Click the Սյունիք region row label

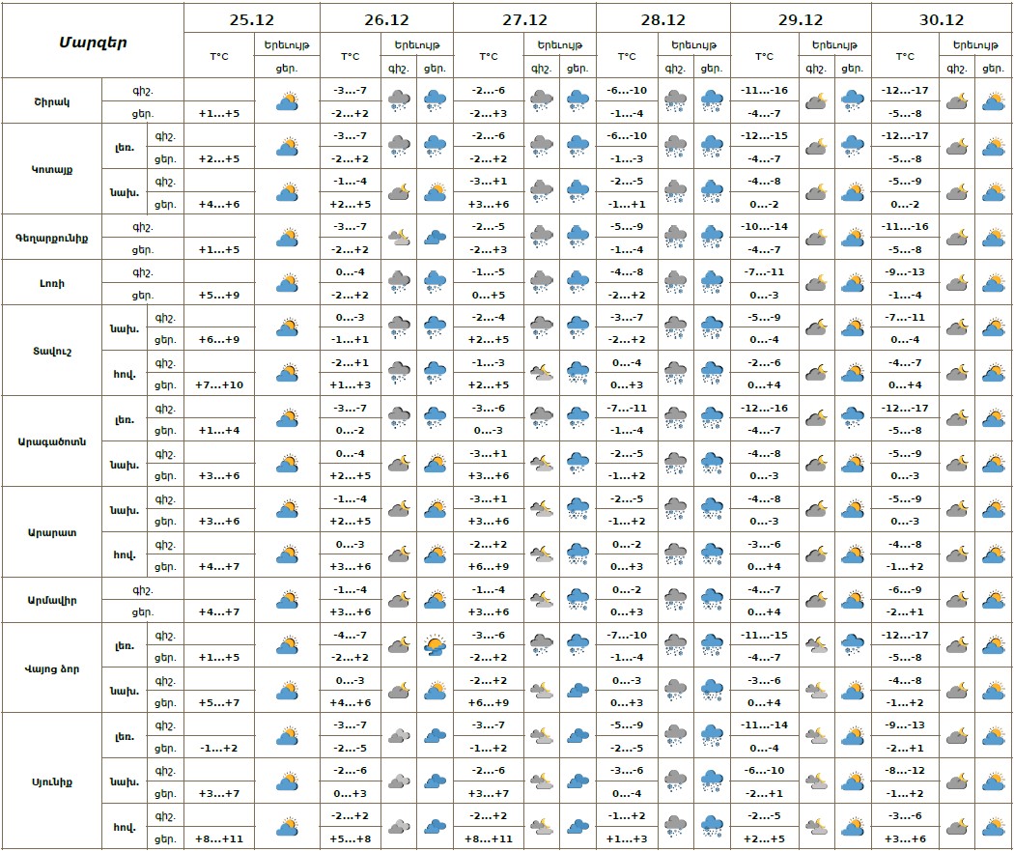coord(52,781)
